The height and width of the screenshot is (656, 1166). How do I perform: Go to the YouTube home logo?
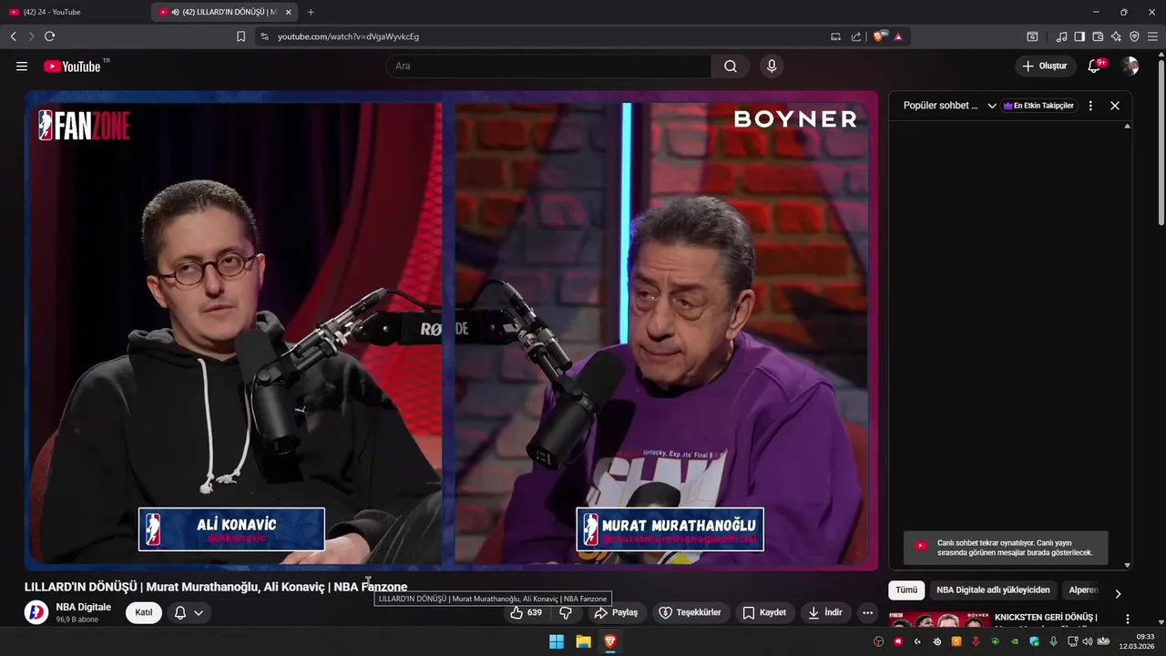72,67
